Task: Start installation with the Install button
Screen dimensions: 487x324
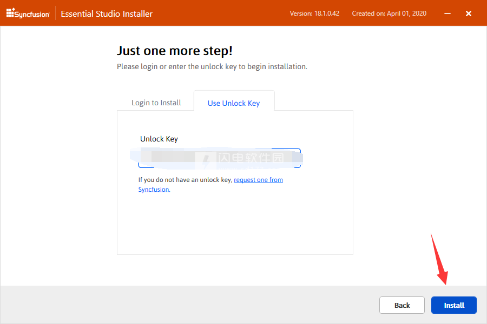Action: 454,305
